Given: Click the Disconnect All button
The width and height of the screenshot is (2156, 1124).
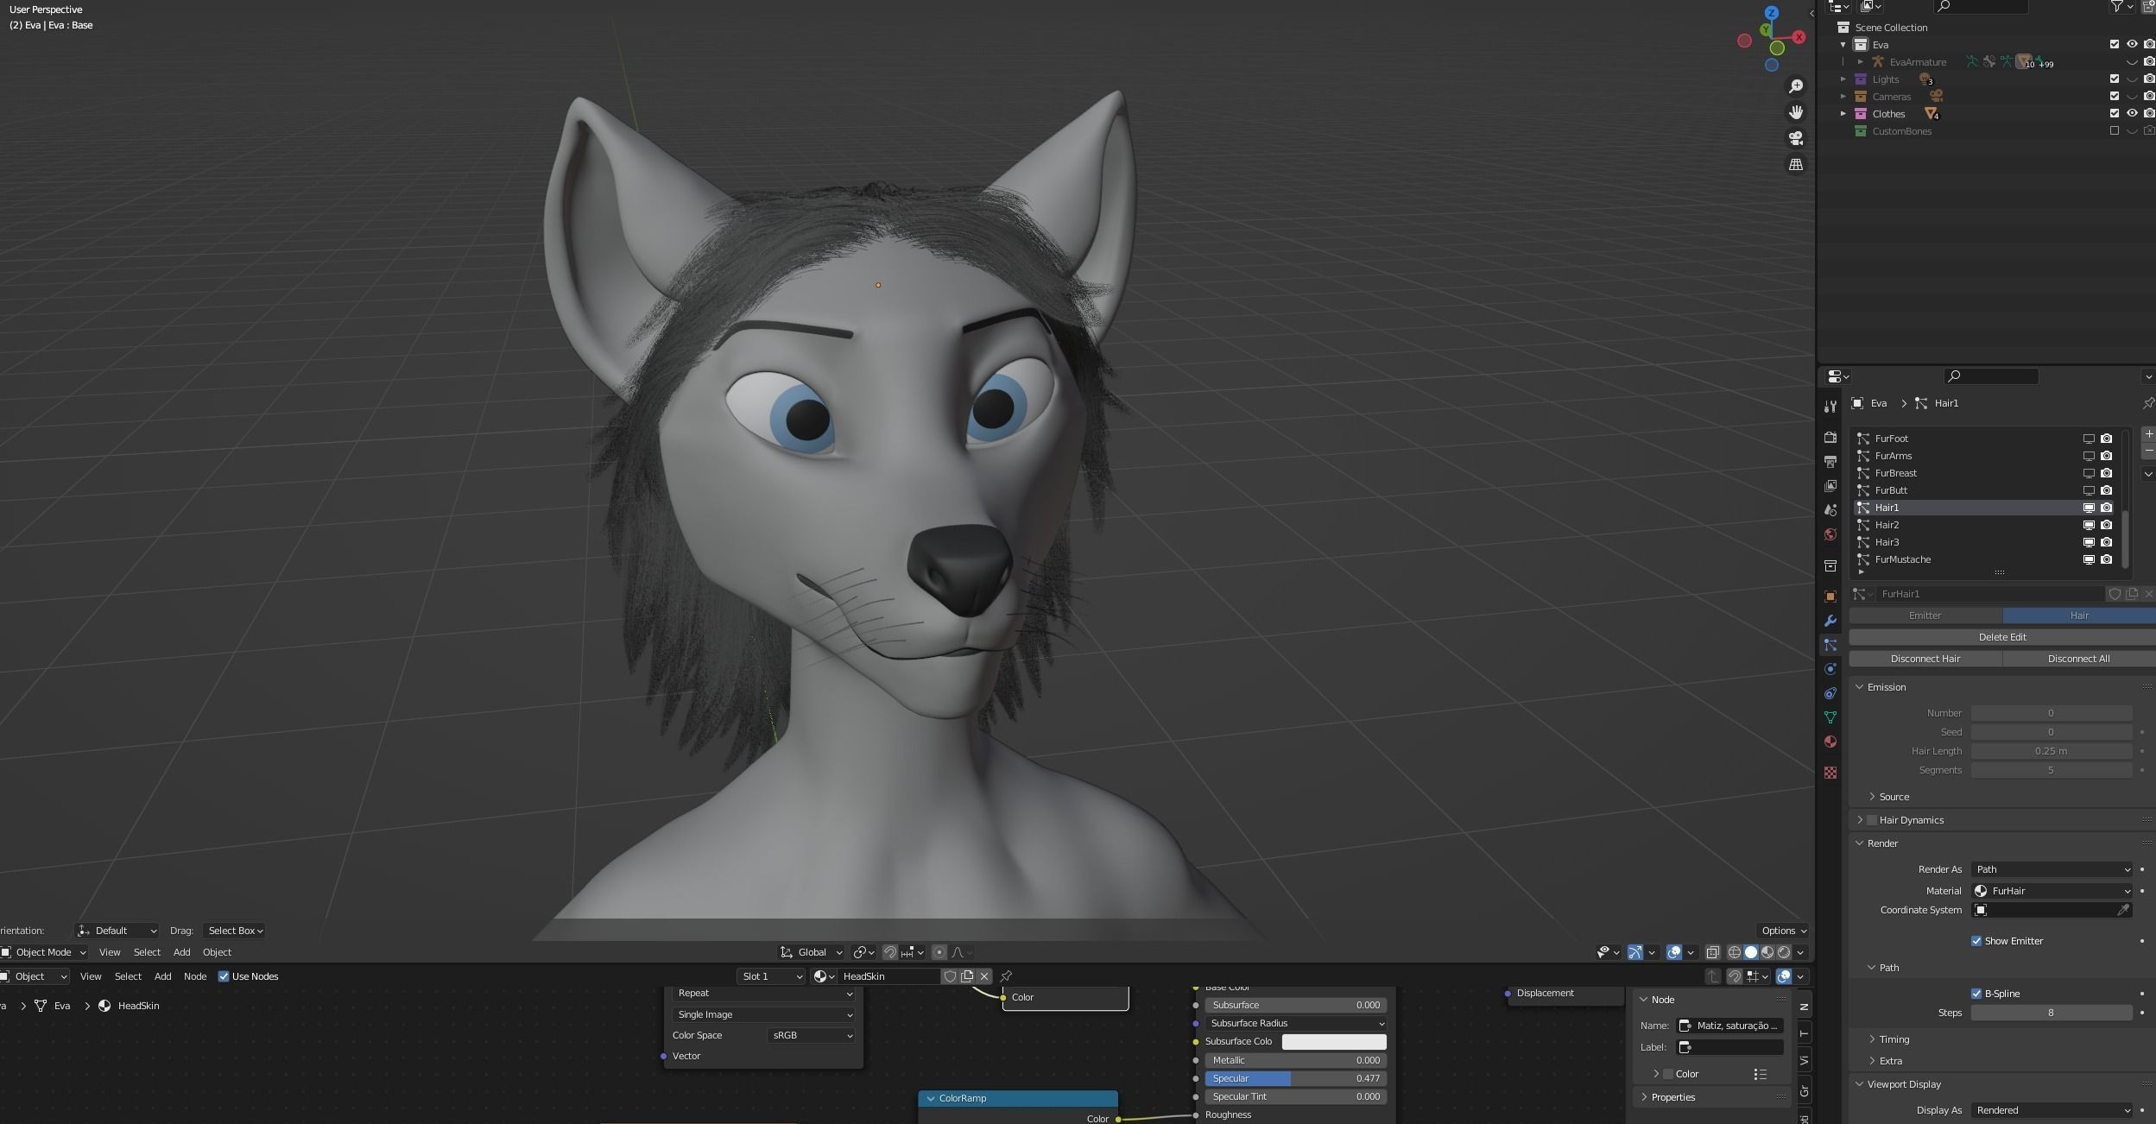Looking at the screenshot, I should click(x=2079, y=659).
